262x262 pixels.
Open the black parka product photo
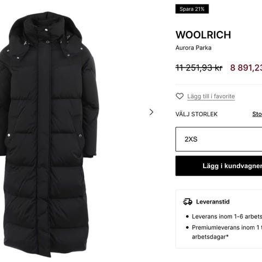[x=49, y=135]
